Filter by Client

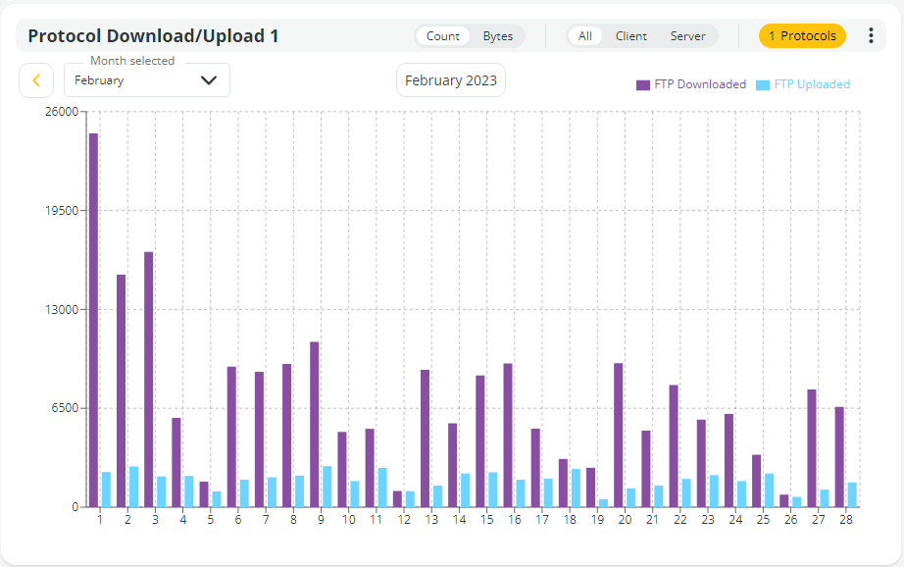click(631, 36)
